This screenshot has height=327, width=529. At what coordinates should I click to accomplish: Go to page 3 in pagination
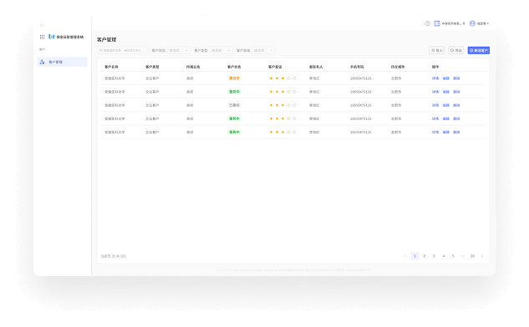tap(434, 256)
